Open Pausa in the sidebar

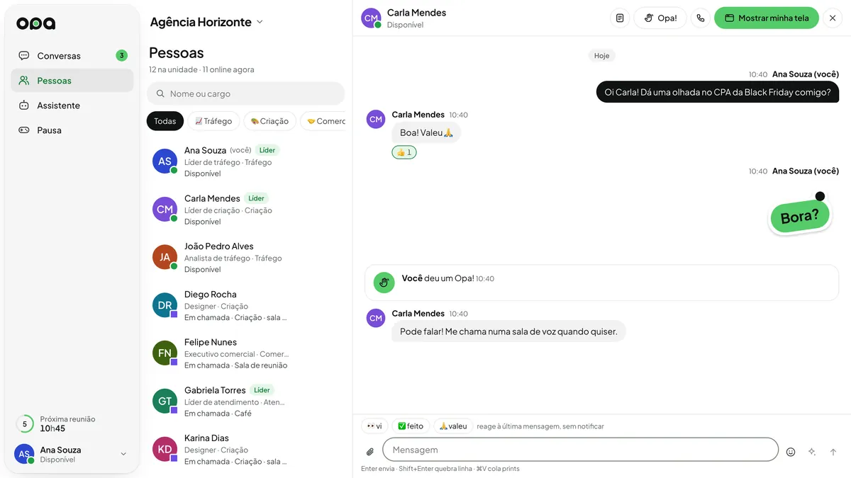[72, 130]
